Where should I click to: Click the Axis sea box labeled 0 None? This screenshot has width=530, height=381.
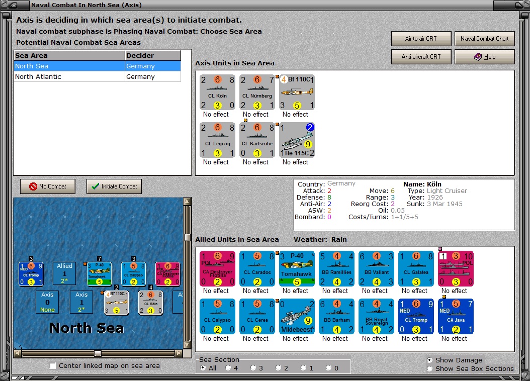[x=47, y=302]
